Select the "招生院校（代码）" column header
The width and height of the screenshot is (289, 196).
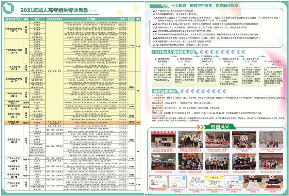[14, 19]
